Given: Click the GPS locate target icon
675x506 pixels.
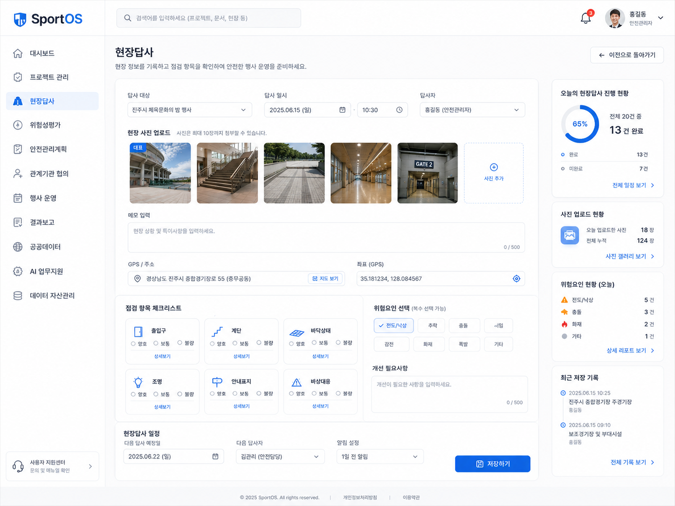Looking at the screenshot, I should tap(517, 279).
